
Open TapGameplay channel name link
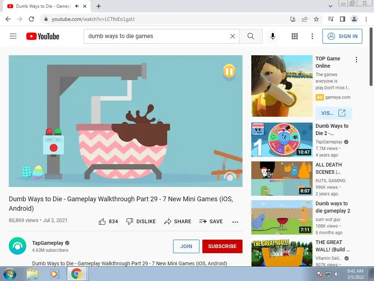[x=48, y=243]
